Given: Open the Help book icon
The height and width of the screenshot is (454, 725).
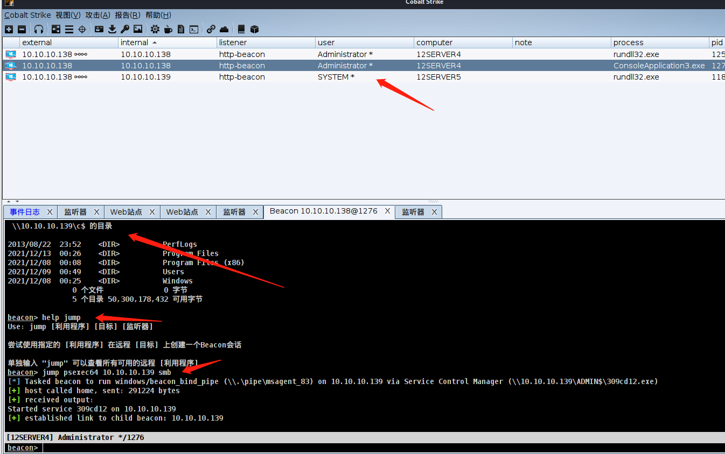Looking at the screenshot, I should pos(241,29).
